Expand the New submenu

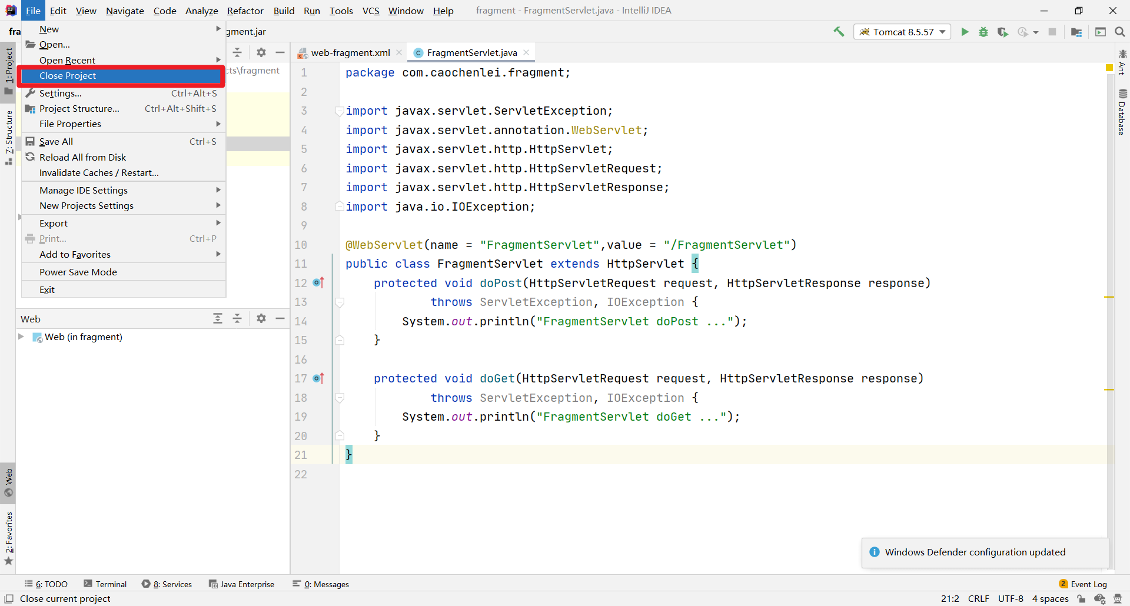(124, 29)
